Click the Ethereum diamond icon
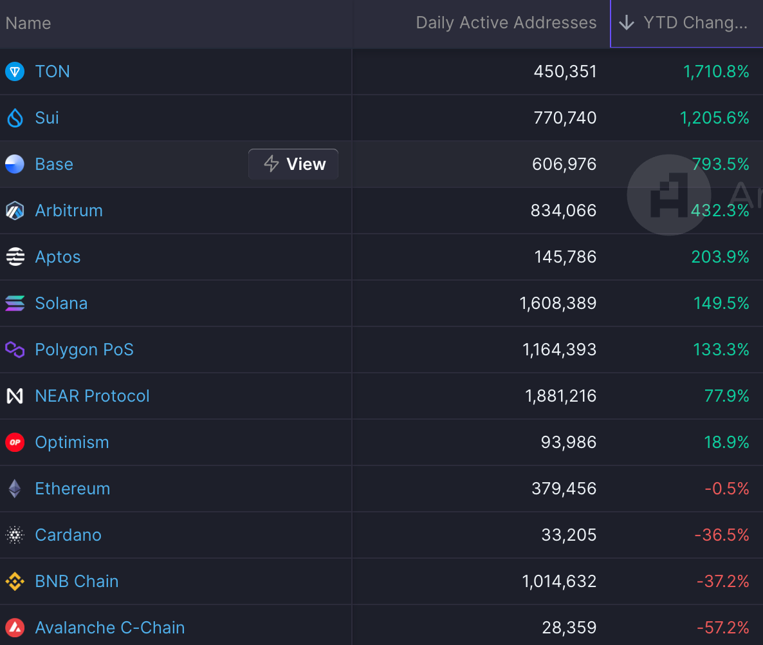 click(15, 489)
